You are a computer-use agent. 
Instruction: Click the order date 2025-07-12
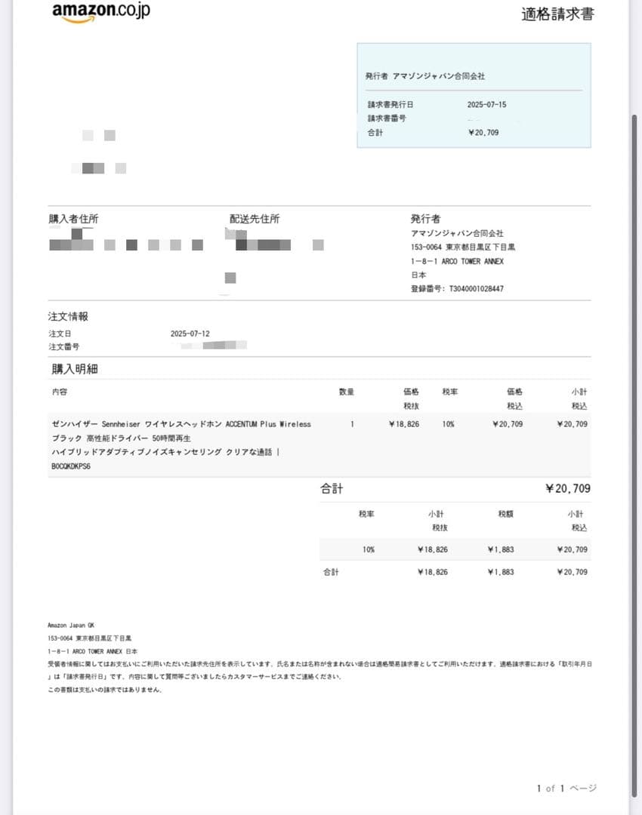coord(190,334)
